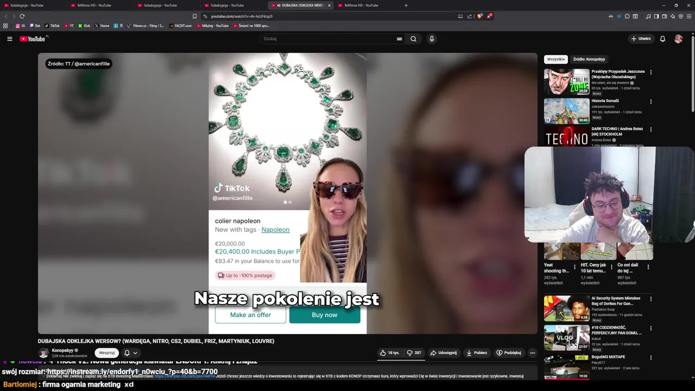Download video with Pobierz button

click(477, 352)
